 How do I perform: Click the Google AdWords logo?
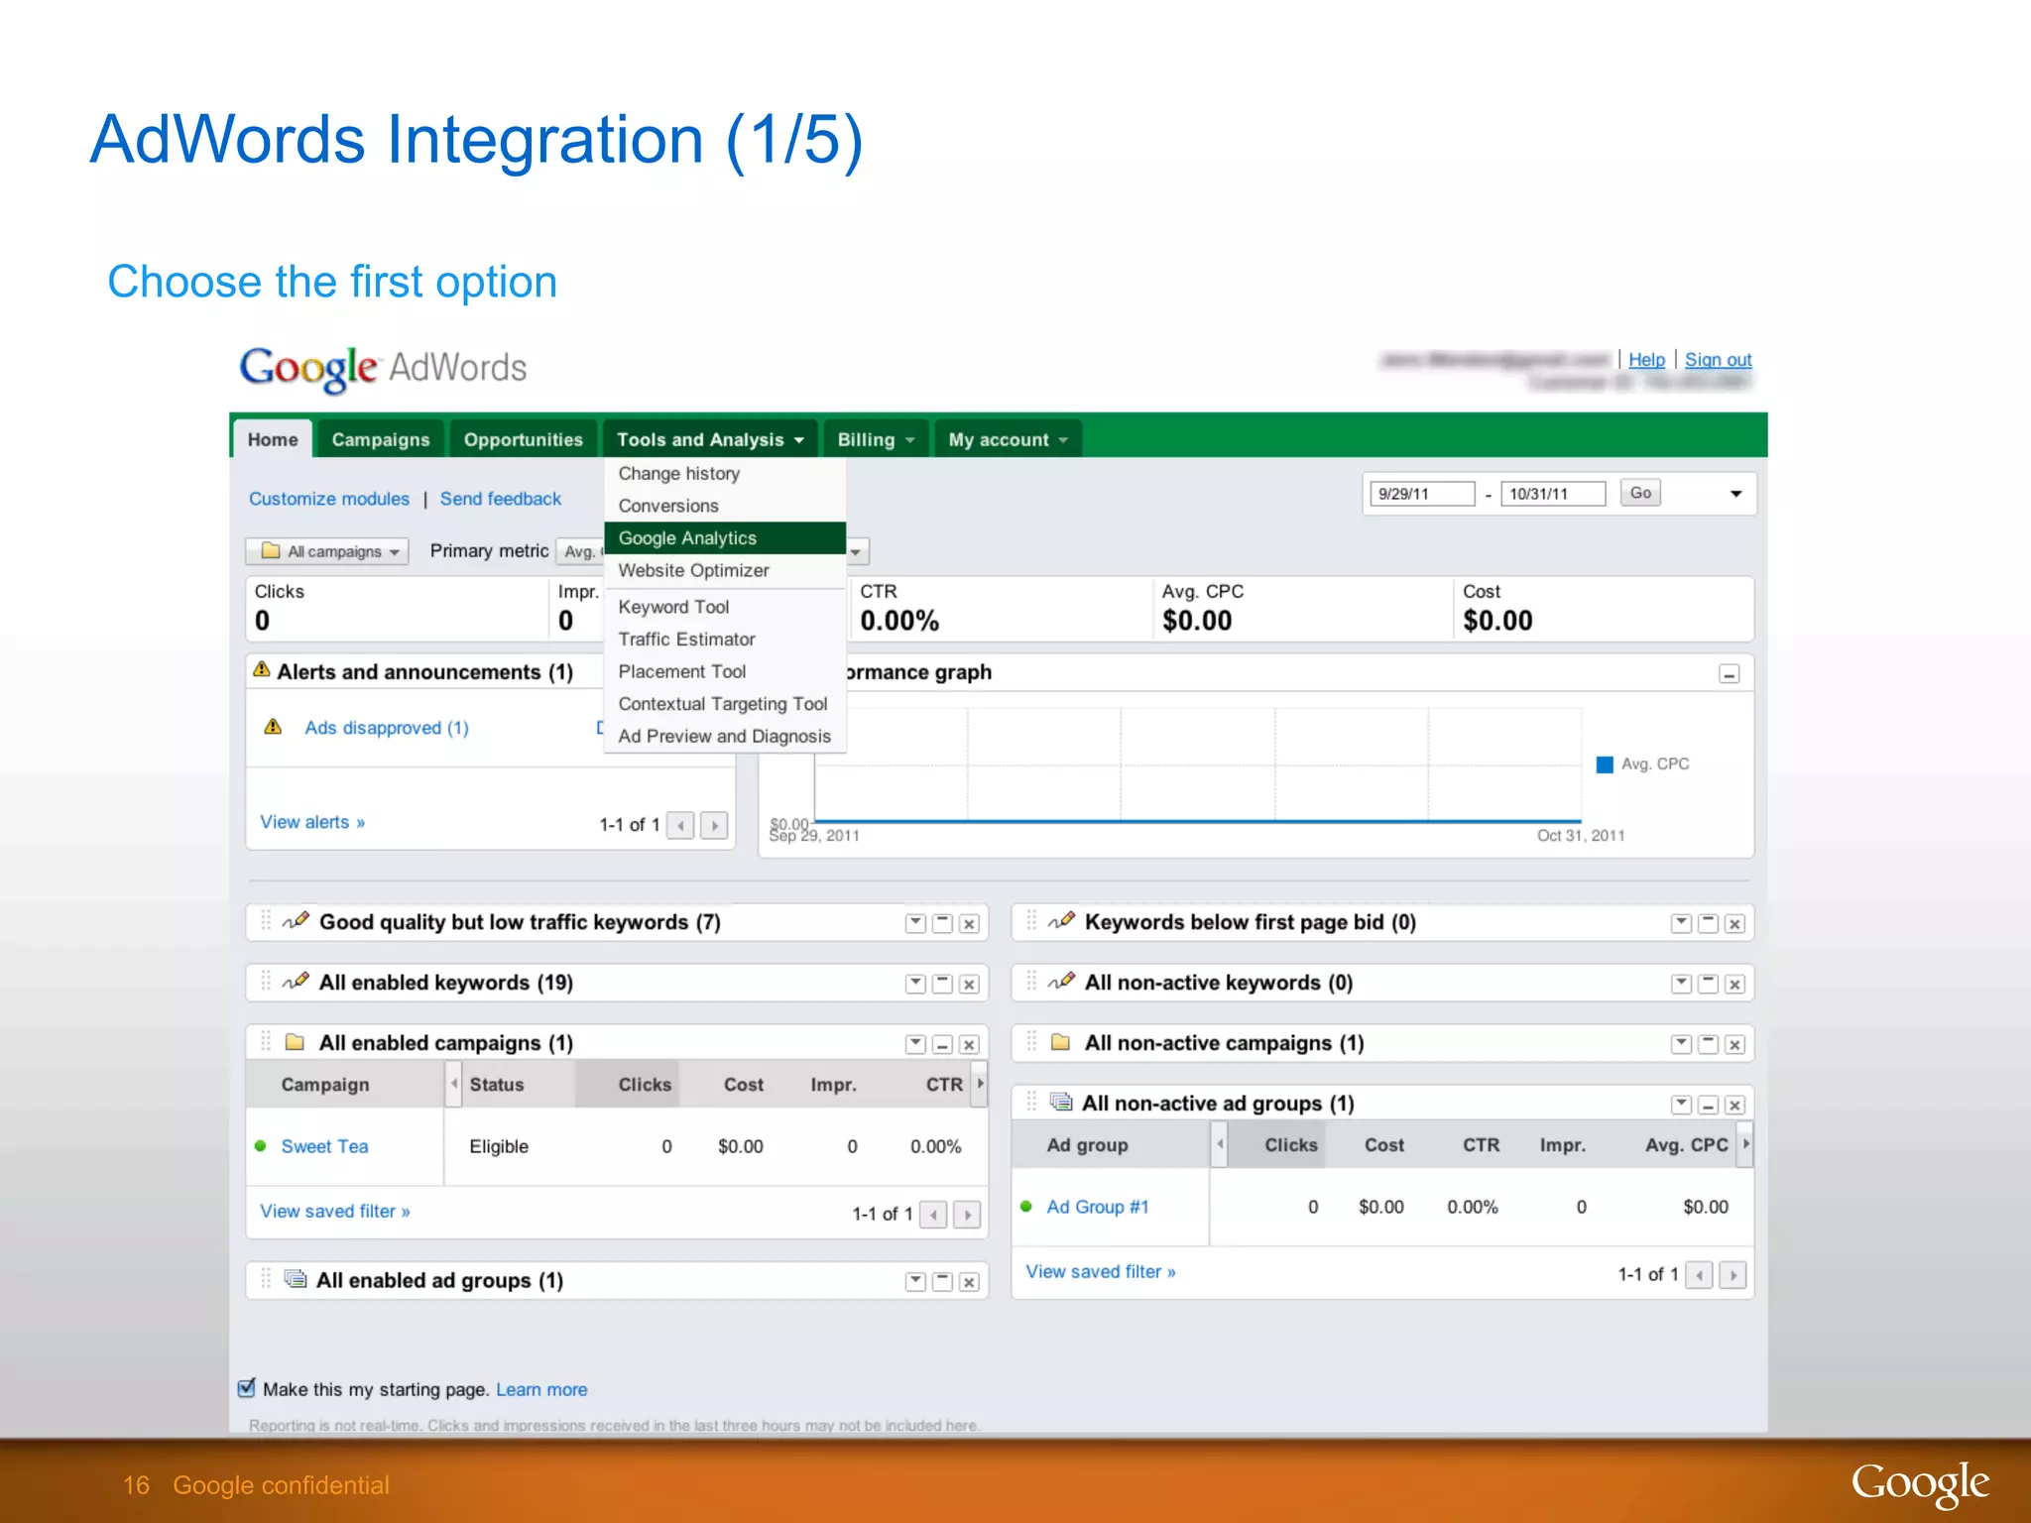tap(383, 368)
